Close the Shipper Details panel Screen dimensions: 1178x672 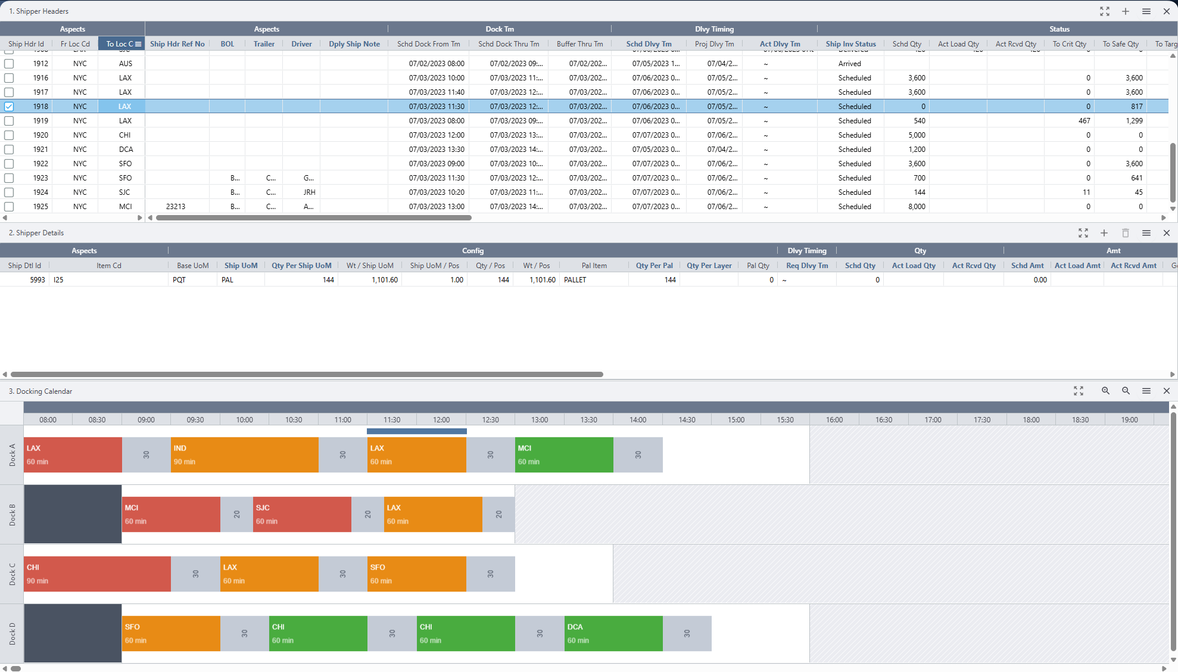coord(1167,233)
